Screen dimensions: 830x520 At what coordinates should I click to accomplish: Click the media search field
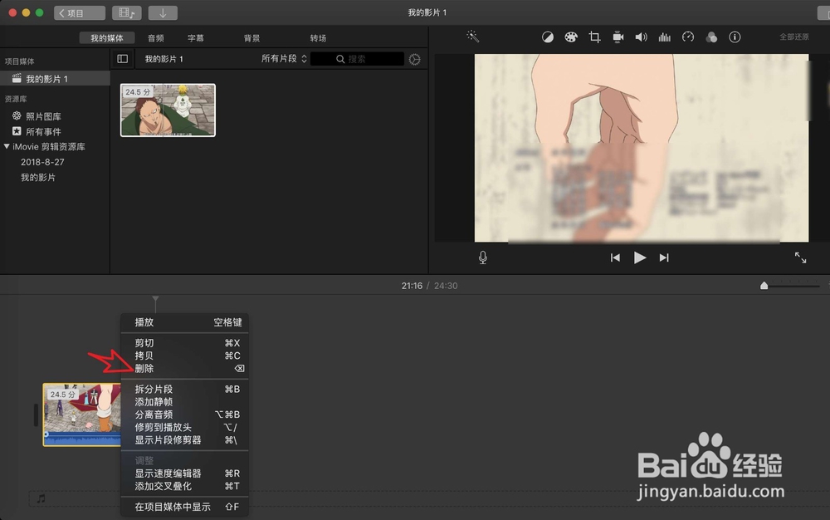coord(357,59)
